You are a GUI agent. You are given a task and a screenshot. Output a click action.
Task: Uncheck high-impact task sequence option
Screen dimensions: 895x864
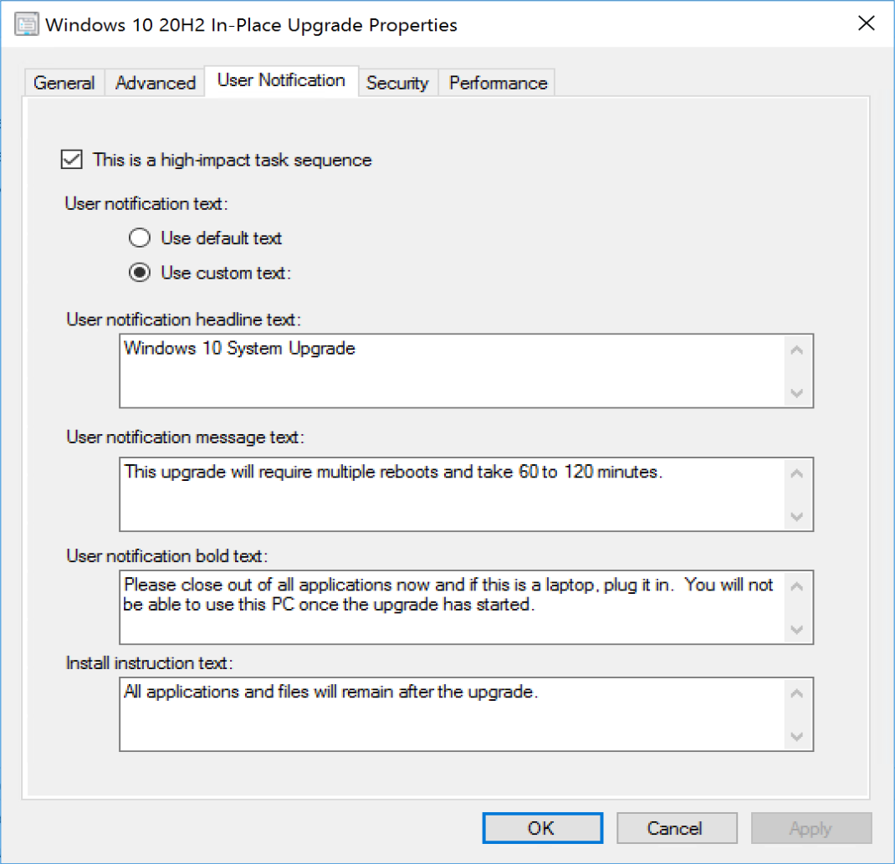(x=71, y=160)
